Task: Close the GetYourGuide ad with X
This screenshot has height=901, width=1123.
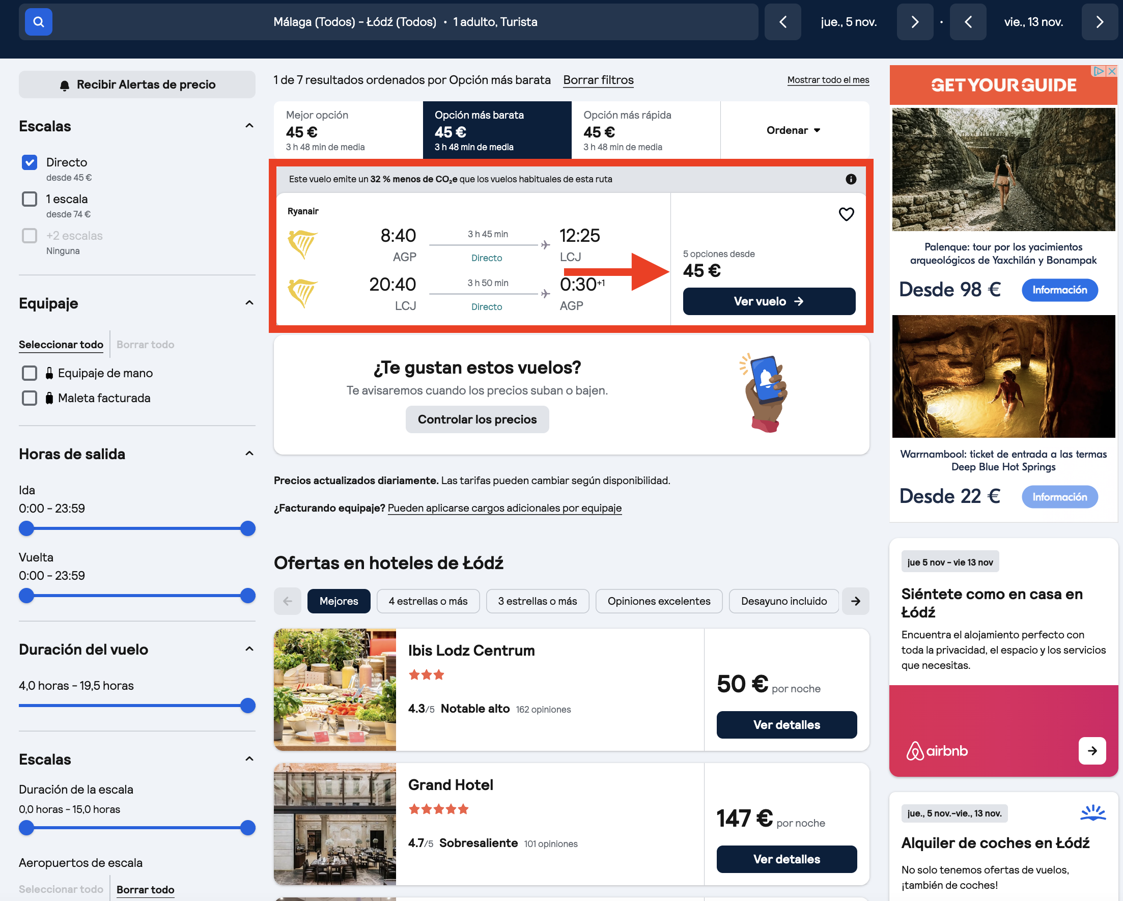Action: click(x=1111, y=71)
